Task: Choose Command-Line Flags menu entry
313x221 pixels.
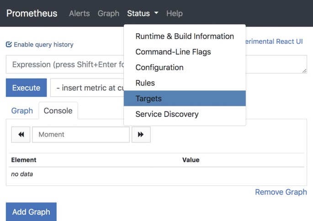Action: click(173, 52)
